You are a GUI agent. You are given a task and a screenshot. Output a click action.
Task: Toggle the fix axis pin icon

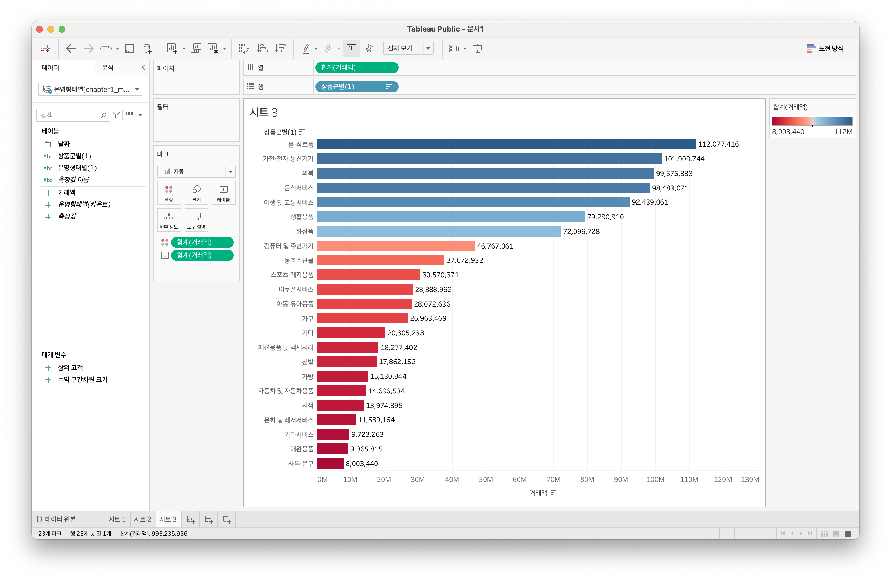[369, 48]
